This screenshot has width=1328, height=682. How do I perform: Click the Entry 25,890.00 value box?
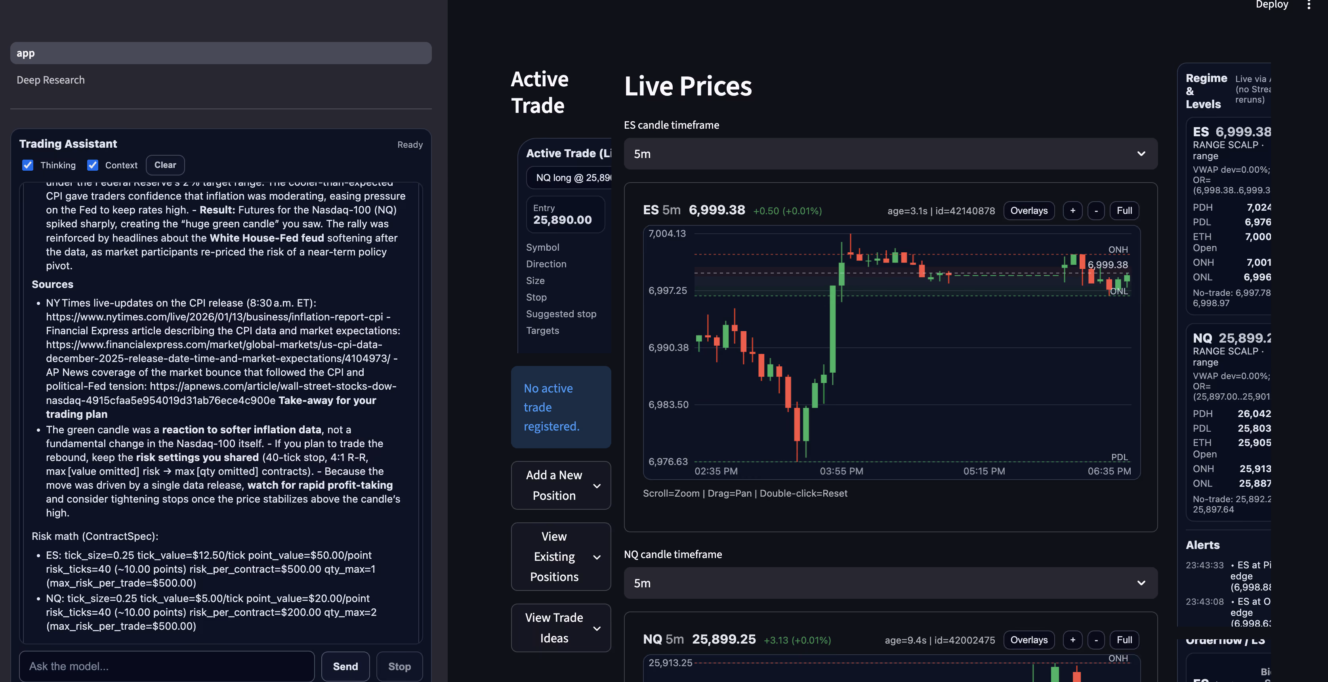click(x=565, y=214)
